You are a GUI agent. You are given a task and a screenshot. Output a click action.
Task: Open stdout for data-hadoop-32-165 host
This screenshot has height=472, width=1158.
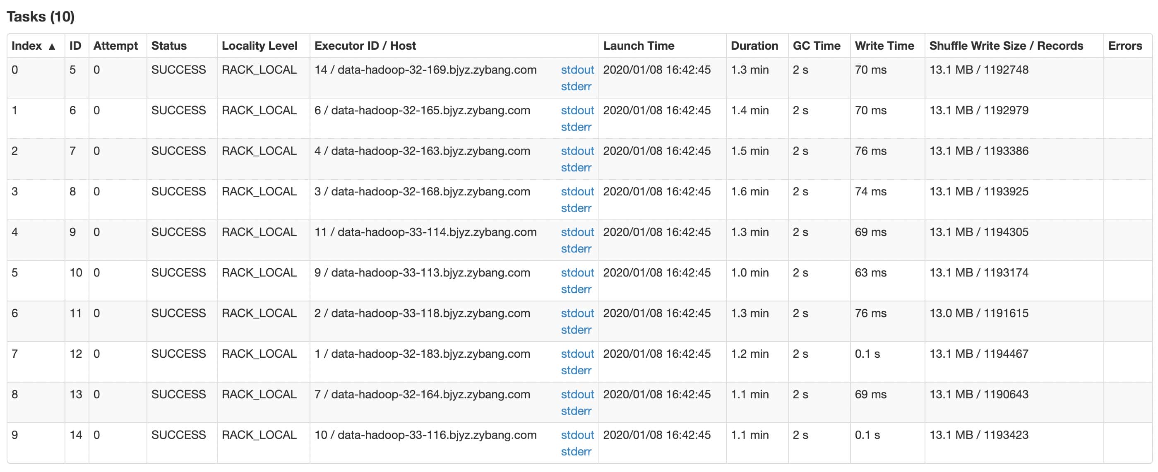pos(577,111)
